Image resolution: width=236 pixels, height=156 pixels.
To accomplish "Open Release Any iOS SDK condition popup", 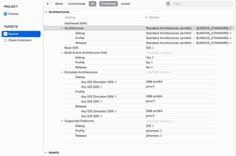I will pos(92,116).
